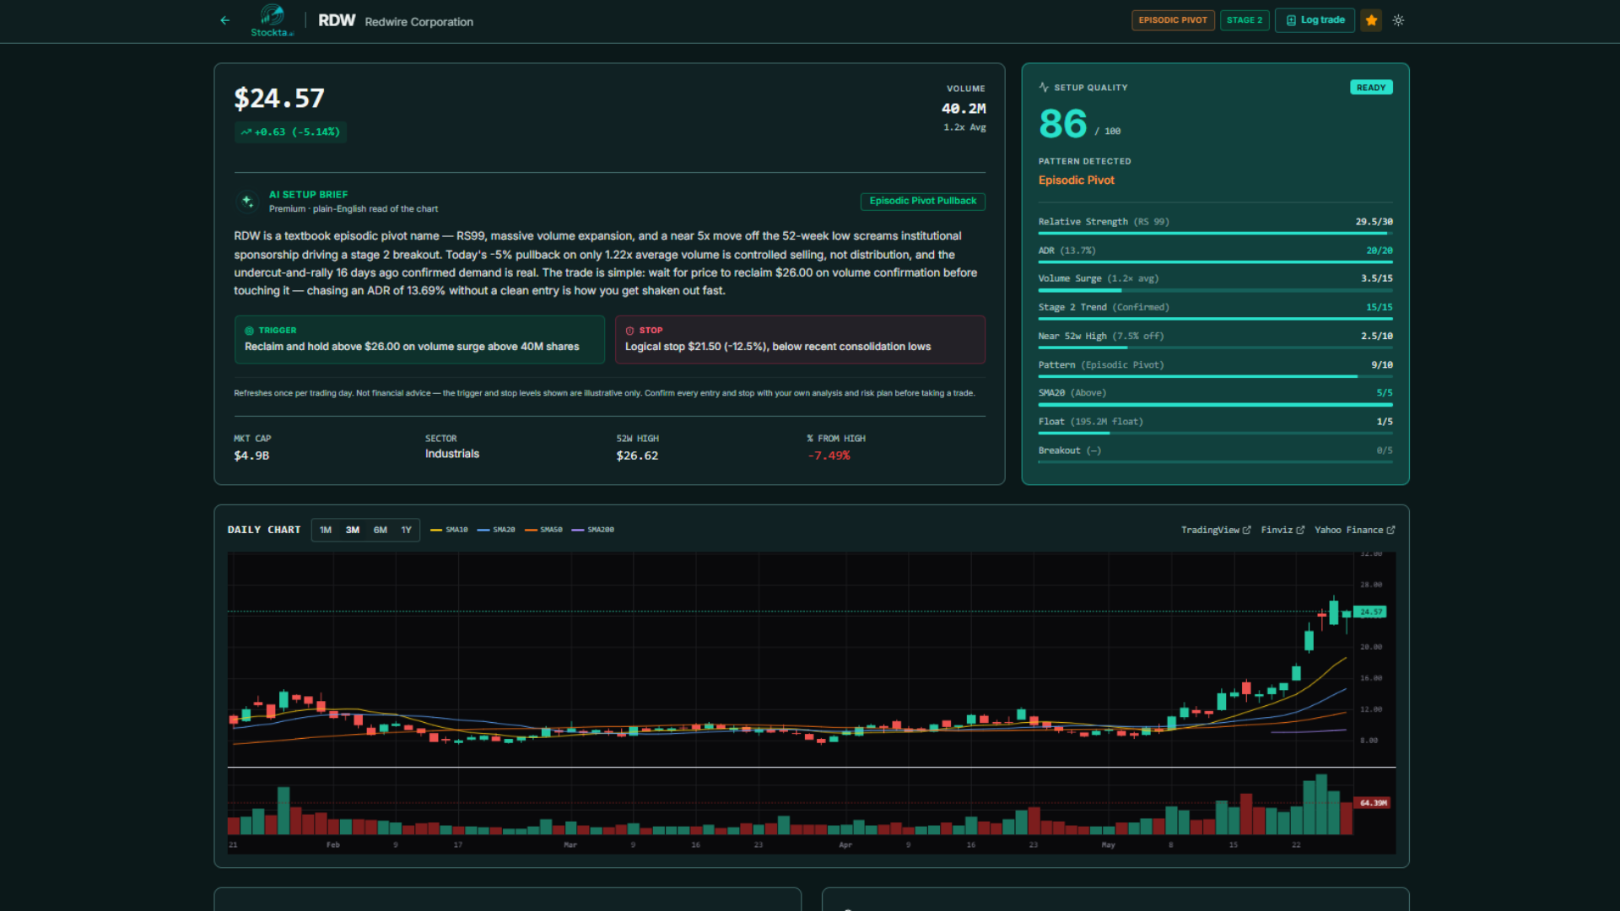Click the Float score bar
The width and height of the screenshot is (1620, 911).
point(1216,434)
